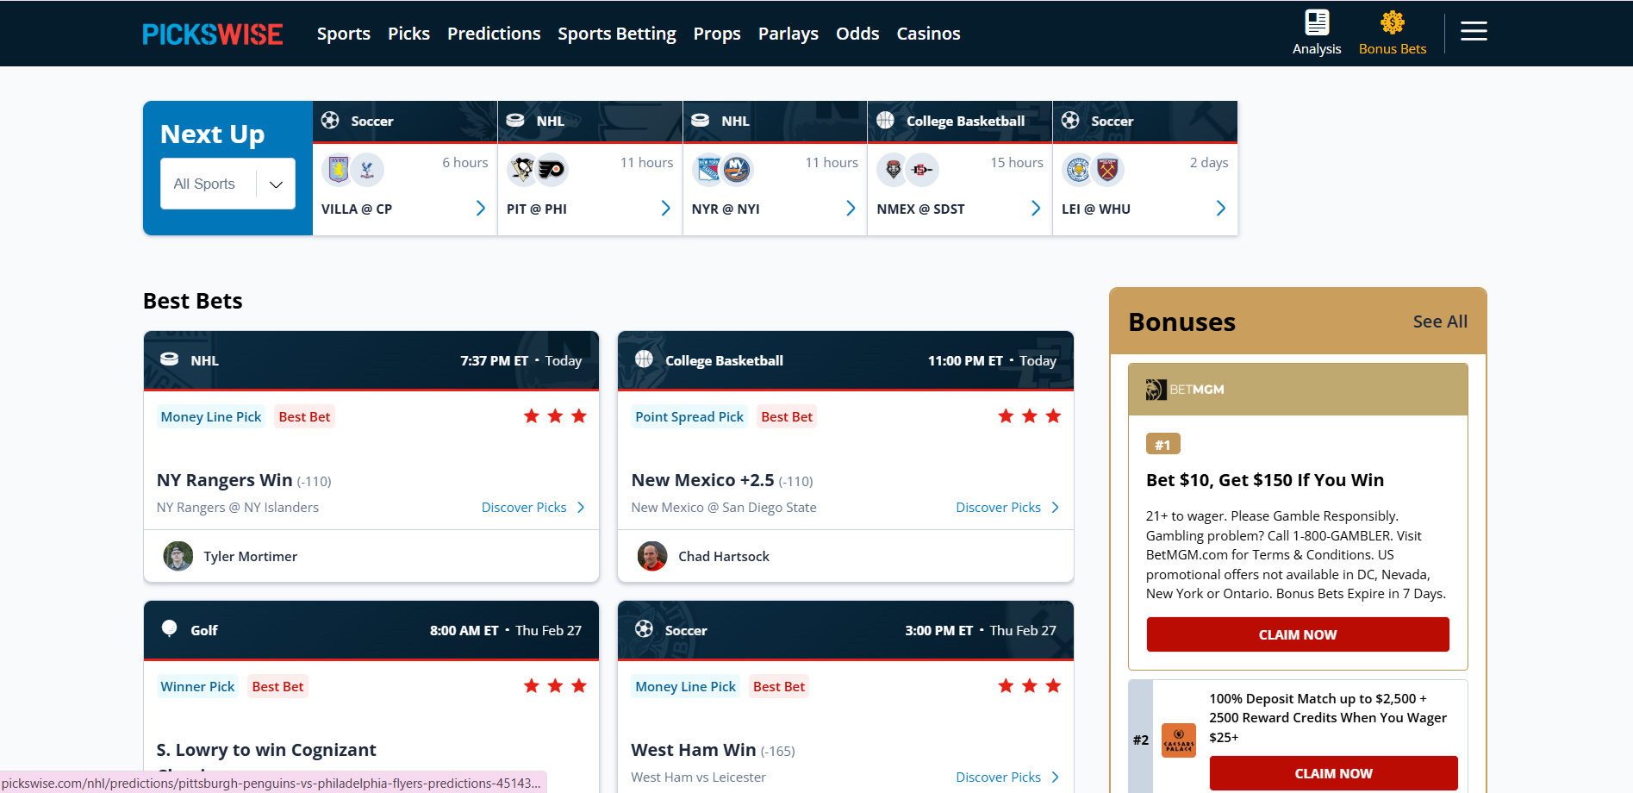Image resolution: width=1633 pixels, height=793 pixels.
Task: Expand the PIT @ PHI matchup arrow
Action: pyautogui.click(x=665, y=209)
